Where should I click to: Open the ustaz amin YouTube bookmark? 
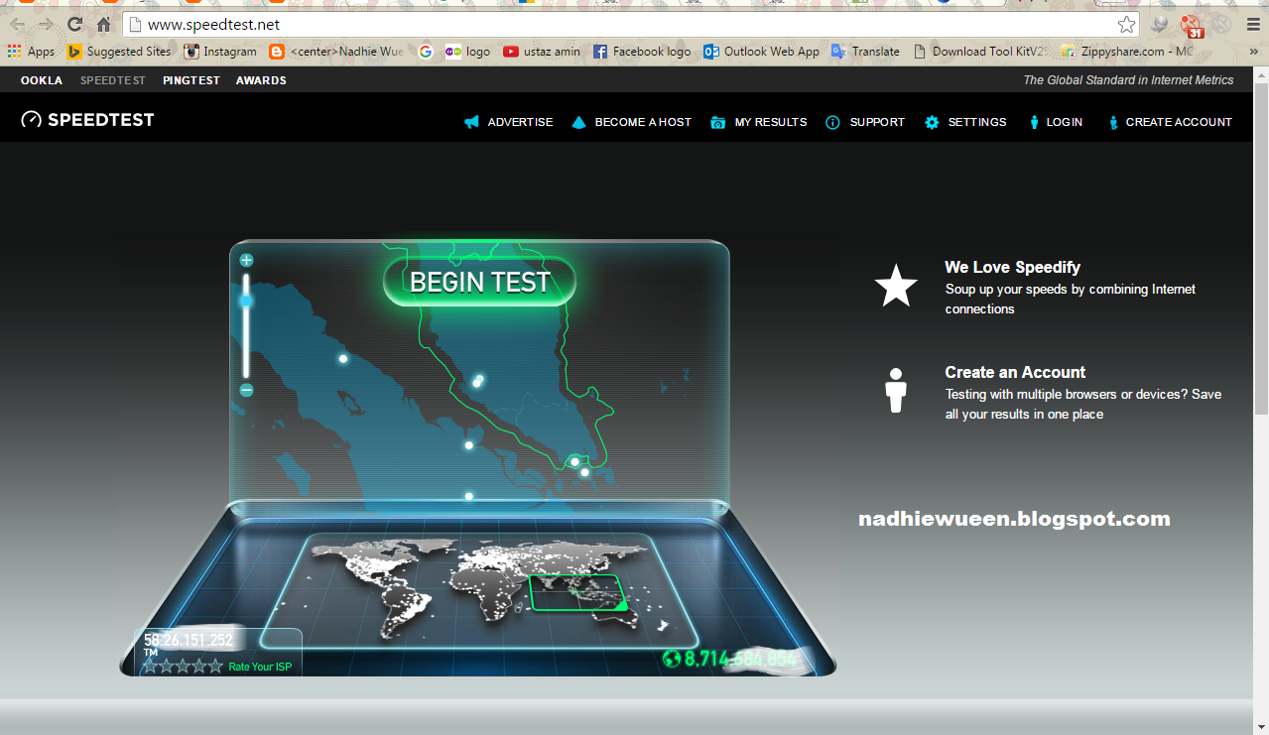542,52
